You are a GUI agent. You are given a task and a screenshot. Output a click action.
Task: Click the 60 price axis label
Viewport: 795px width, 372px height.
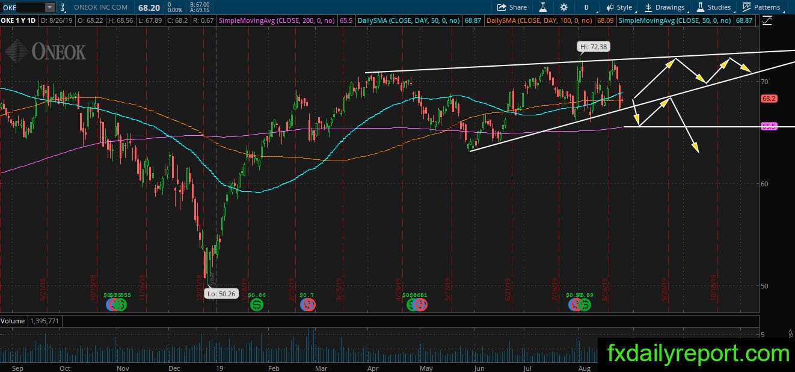[x=764, y=183]
